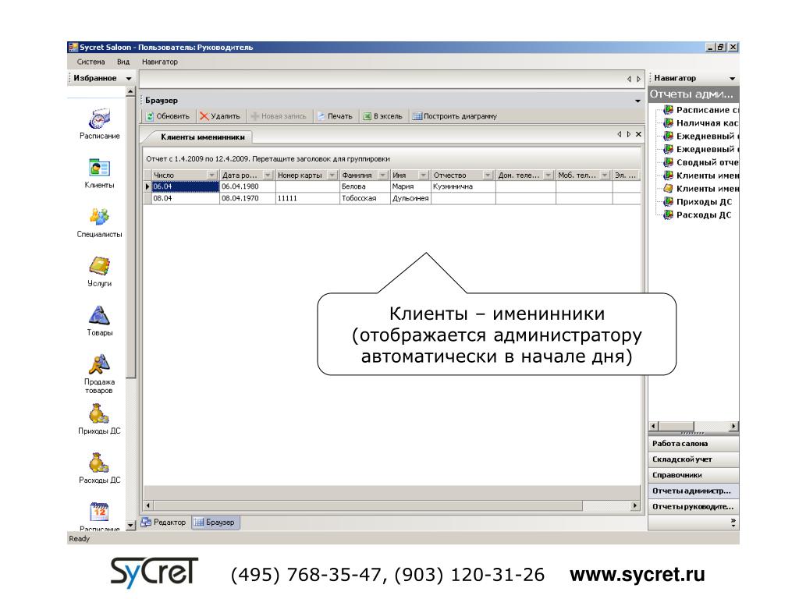
Task: Open filter dropdown on Фамилия column
Action: [x=382, y=175]
